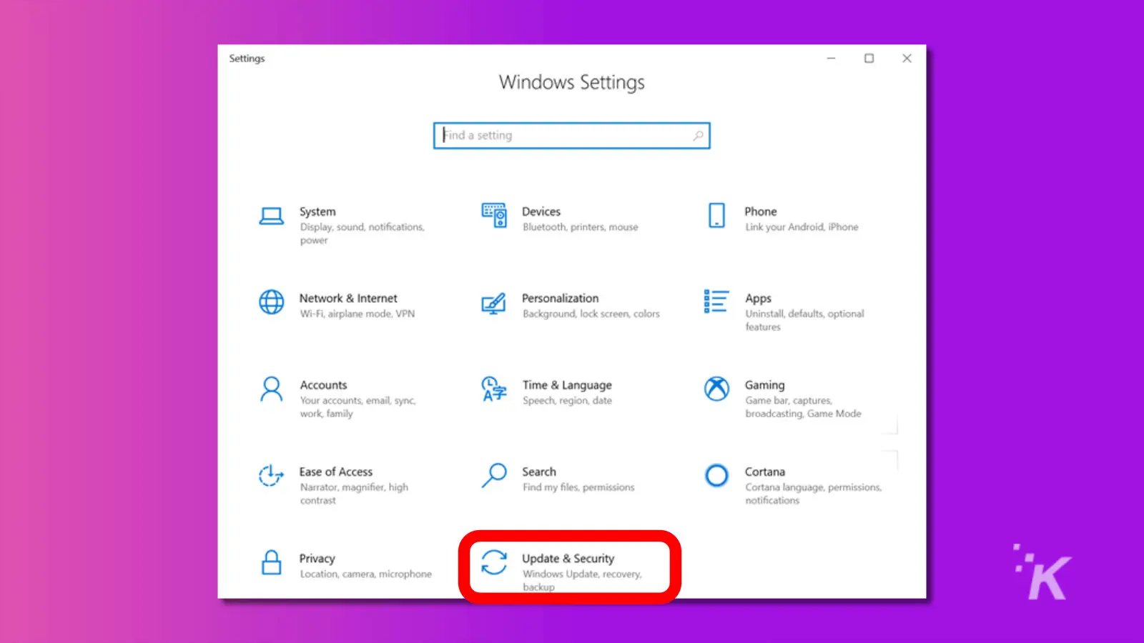Image resolution: width=1144 pixels, height=643 pixels.
Task: Click 'Windows Update, recovery, backup' text
Action: tap(582, 580)
